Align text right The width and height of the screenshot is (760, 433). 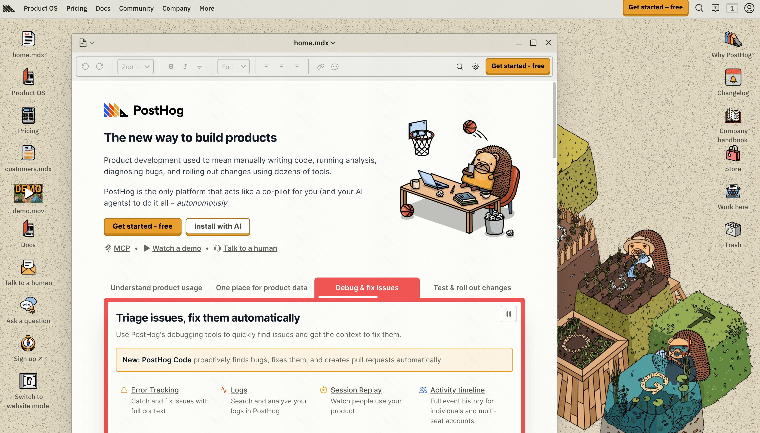[295, 66]
